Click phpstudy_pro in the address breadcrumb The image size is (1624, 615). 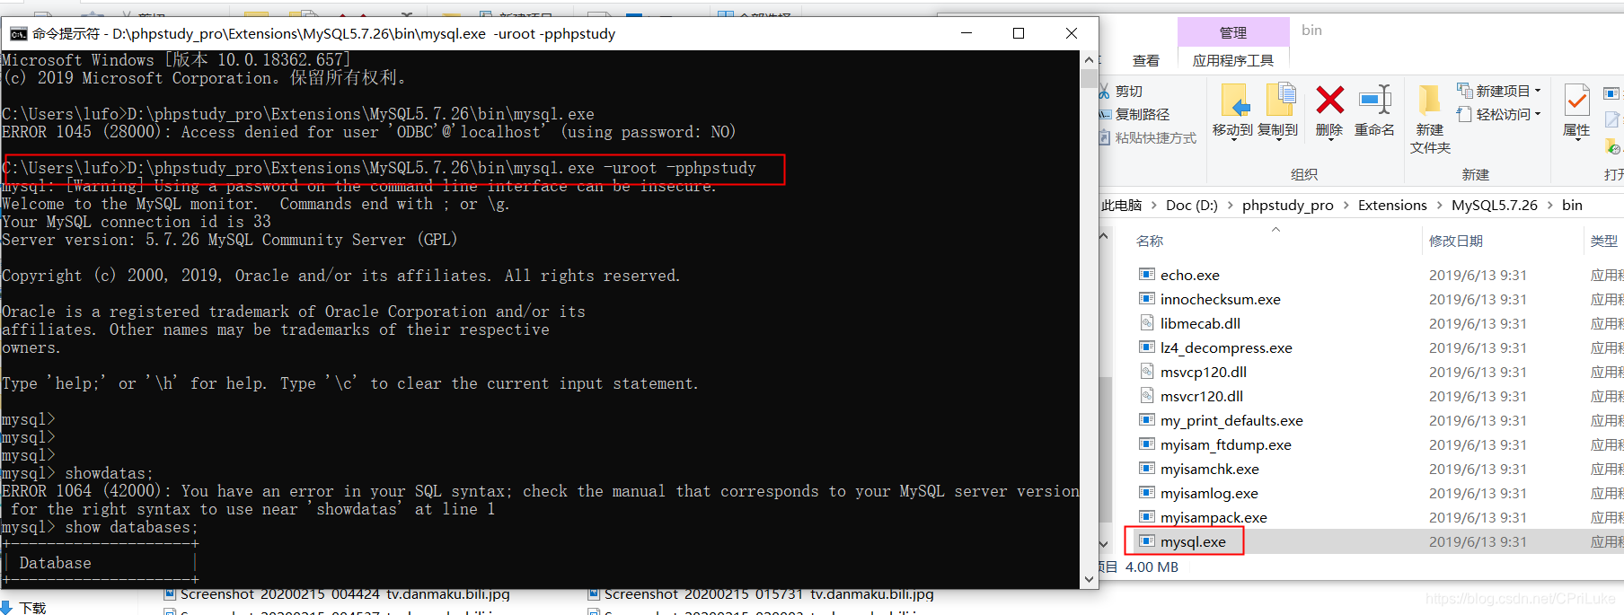click(x=1287, y=205)
